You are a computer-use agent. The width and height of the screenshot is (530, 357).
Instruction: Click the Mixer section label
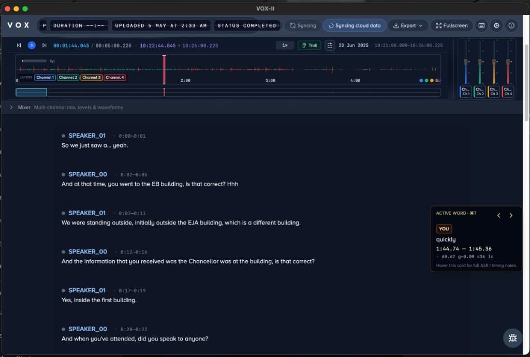[24, 108]
